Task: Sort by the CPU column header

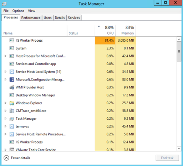Action: click(105, 31)
